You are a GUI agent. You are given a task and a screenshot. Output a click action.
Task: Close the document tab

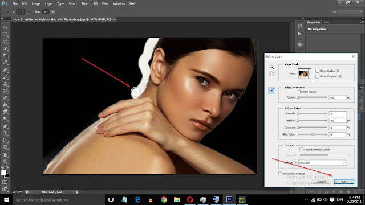[114, 19]
